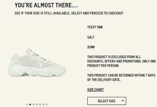Click the OF THE DELIVERY DATE line

104,80
